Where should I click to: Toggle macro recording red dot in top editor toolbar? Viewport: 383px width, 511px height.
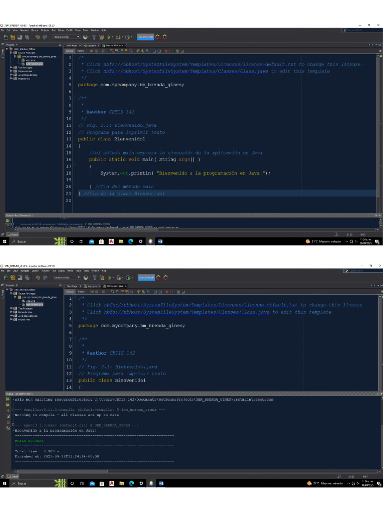point(166,51)
